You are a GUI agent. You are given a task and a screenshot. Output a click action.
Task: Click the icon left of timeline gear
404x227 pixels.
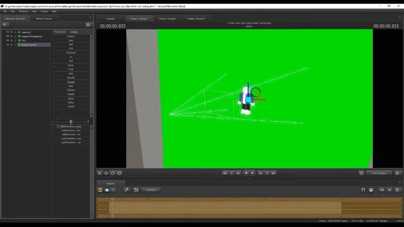click(389, 190)
